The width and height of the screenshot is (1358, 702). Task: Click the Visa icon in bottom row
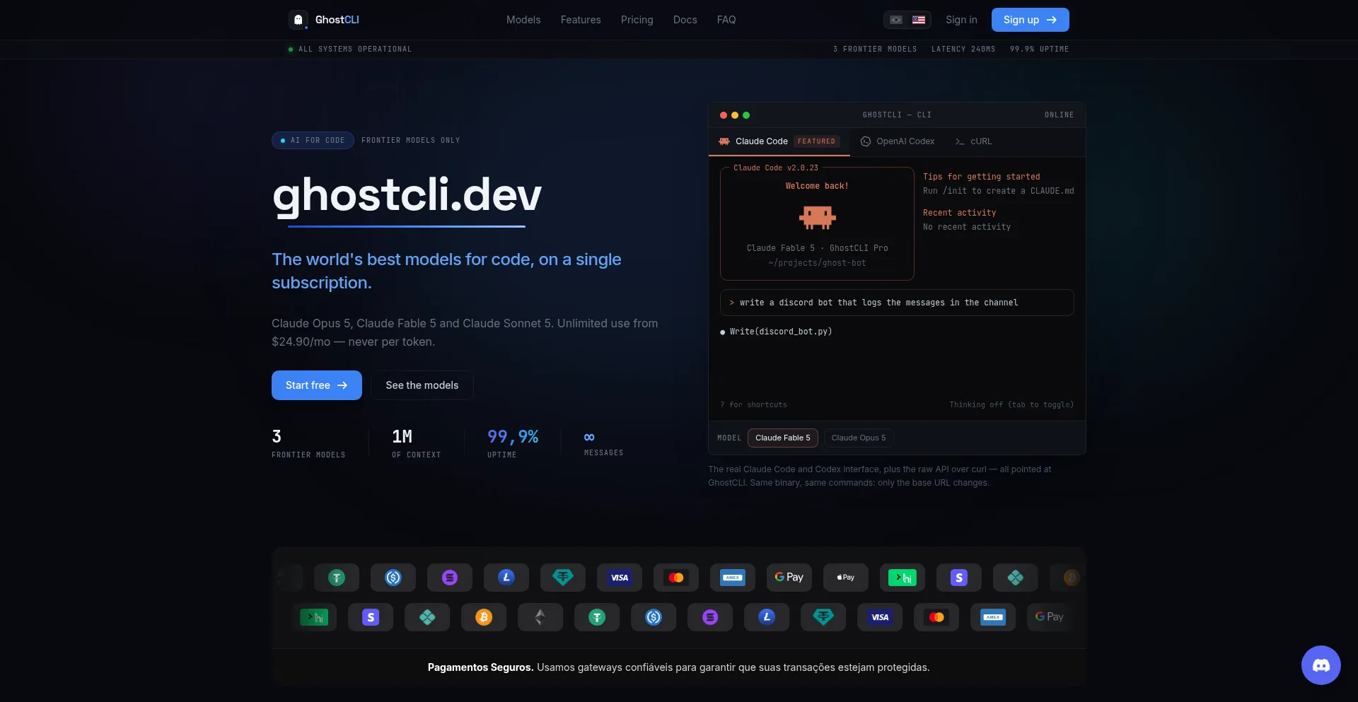[880, 617]
